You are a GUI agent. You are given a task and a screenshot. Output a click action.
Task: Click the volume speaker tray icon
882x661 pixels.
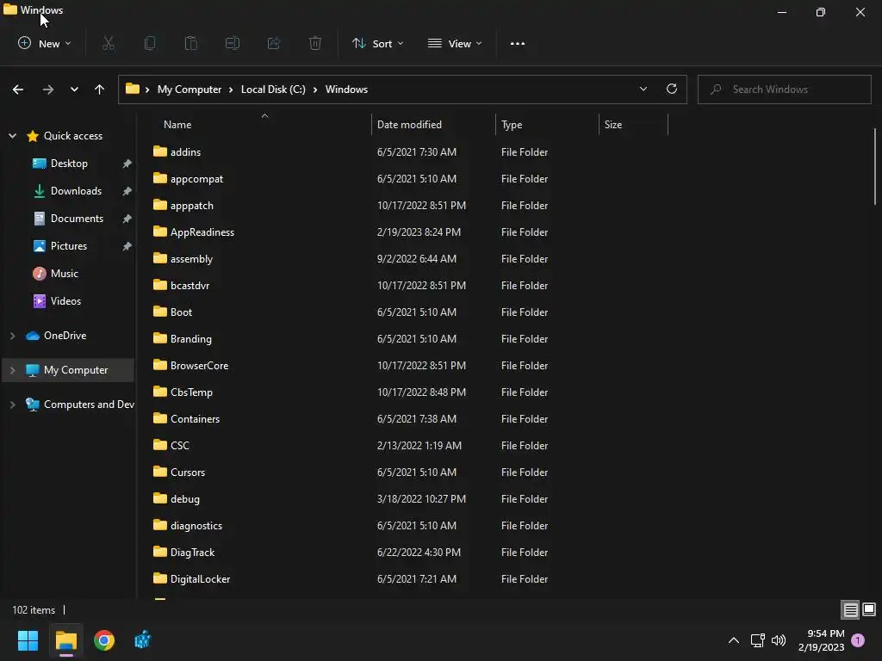click(x=779, y=640)
